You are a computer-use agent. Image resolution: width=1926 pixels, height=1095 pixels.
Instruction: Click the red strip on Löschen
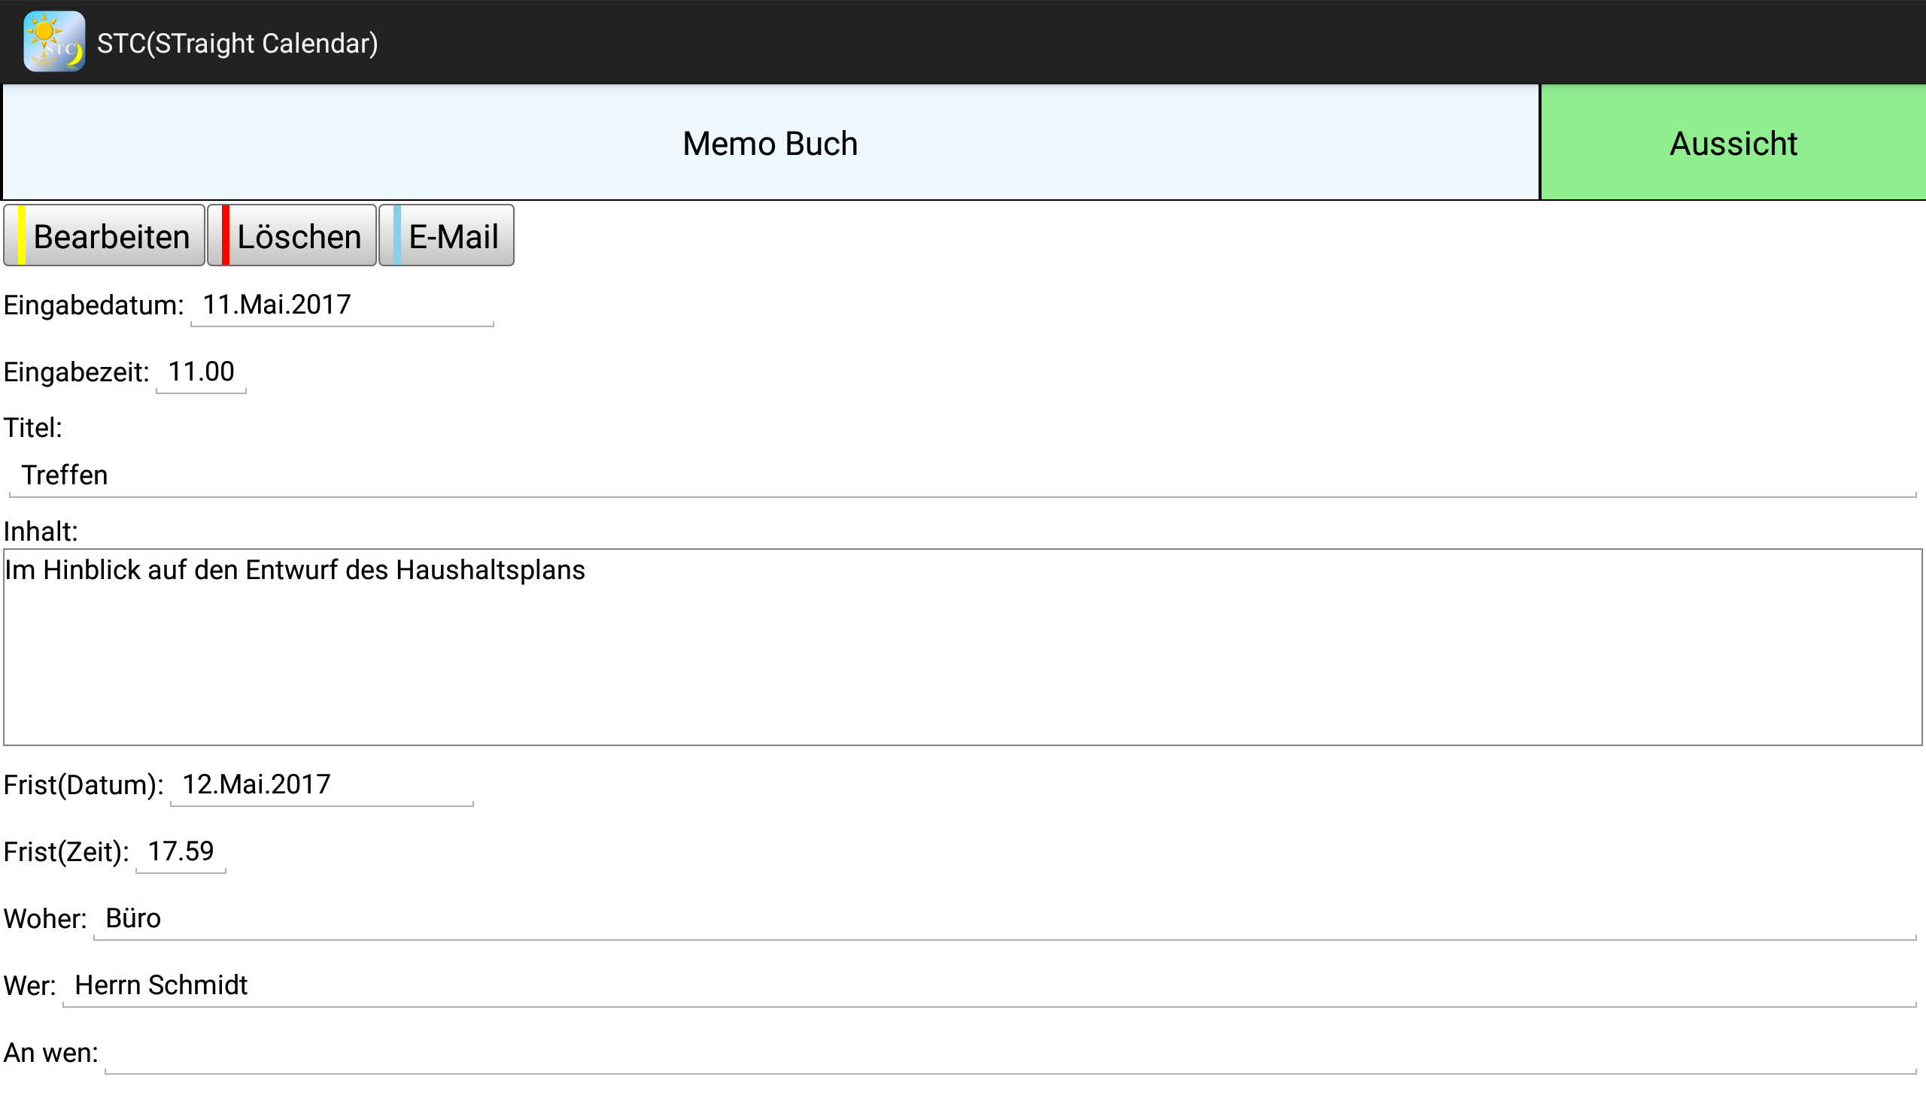point(226,235)
